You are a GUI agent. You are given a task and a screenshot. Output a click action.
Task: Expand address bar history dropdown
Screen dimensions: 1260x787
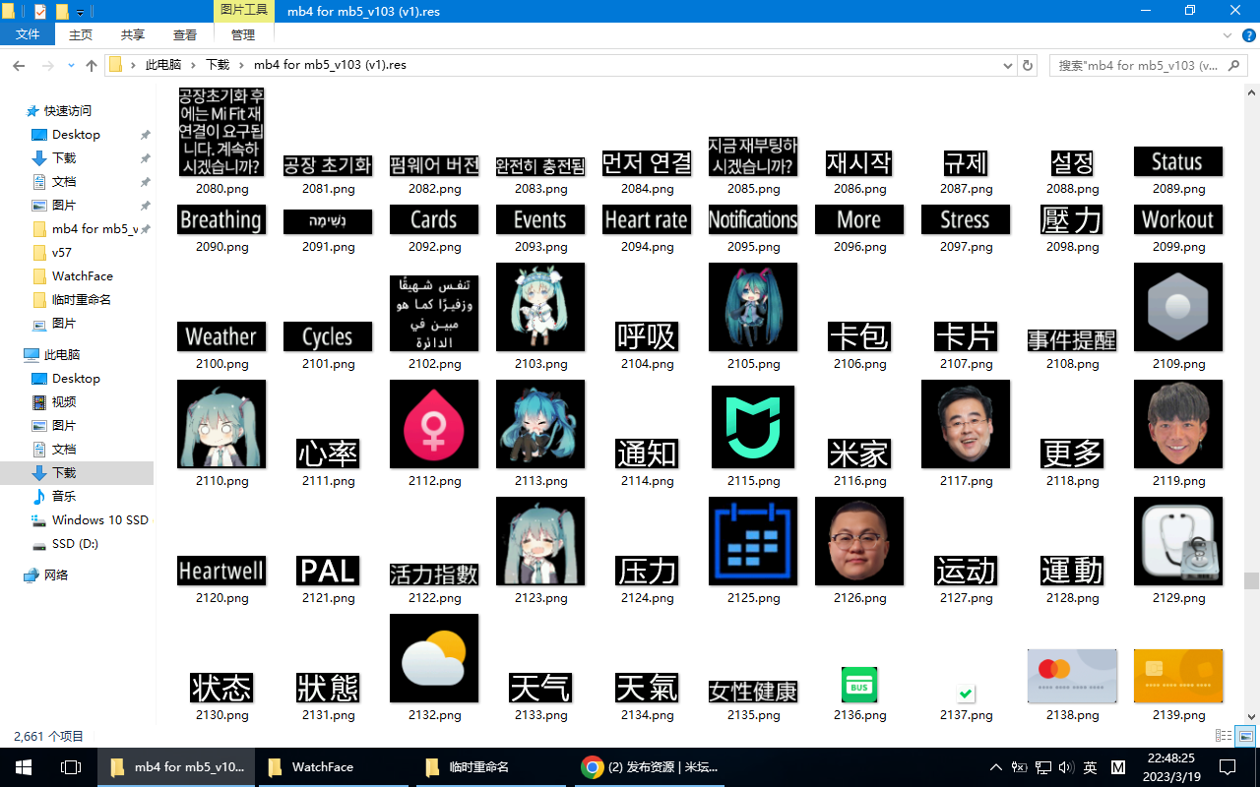click(1008, 65)
